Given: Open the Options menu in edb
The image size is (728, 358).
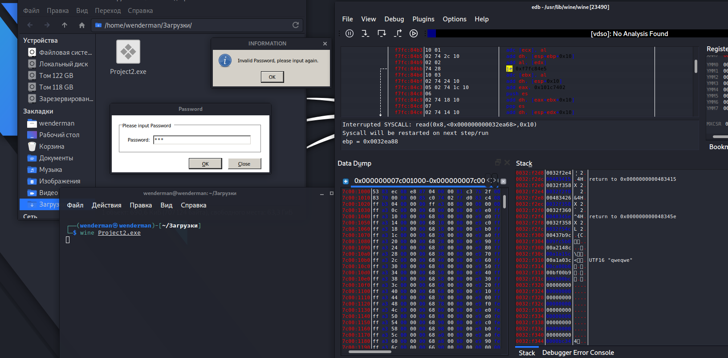Looking at the screenshot, I should pos(454,19).
